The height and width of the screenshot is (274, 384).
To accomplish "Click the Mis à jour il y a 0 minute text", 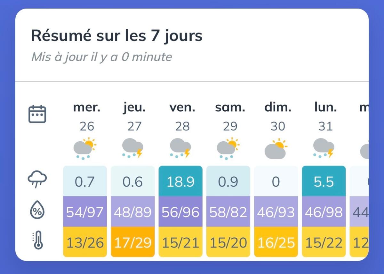I will [101, 57].
